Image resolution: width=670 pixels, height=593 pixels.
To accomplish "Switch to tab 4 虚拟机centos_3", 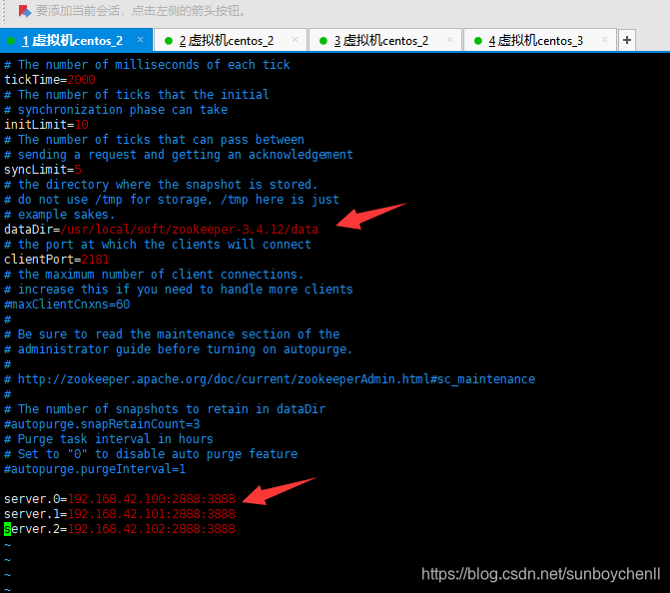I will pyautogui.click(x=539, y=40).
